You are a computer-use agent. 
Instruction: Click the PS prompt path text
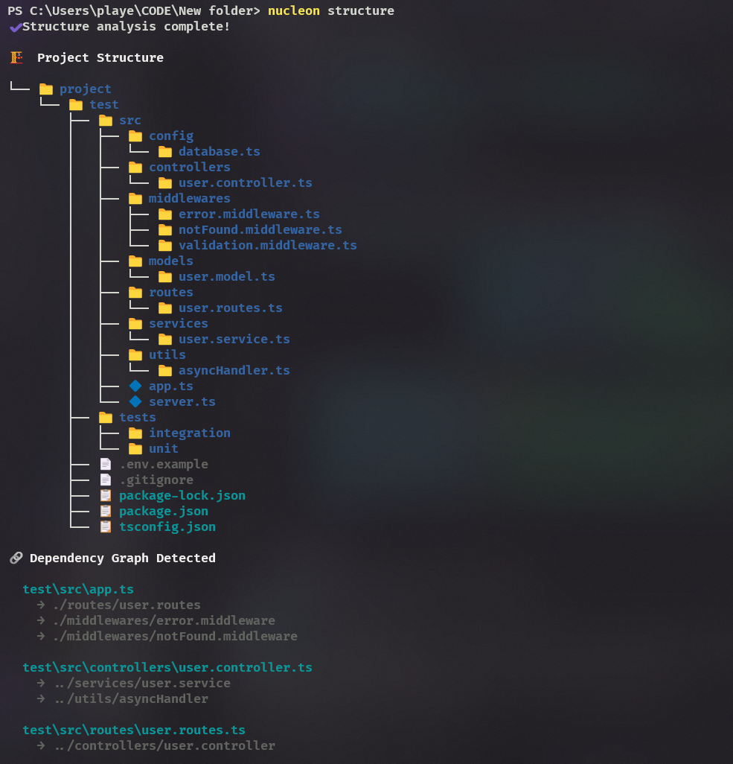134,10
